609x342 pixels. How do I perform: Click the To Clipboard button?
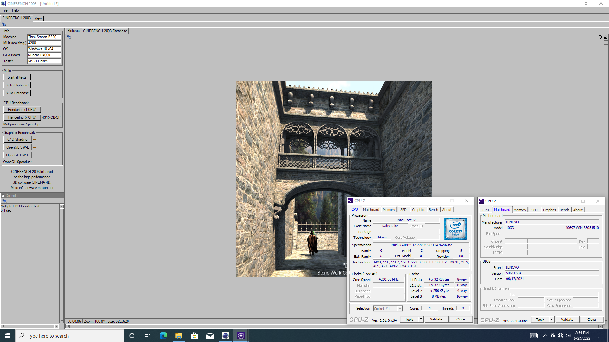coord(17,85)
